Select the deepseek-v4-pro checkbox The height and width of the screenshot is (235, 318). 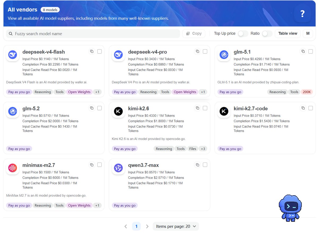click(205, 51)
